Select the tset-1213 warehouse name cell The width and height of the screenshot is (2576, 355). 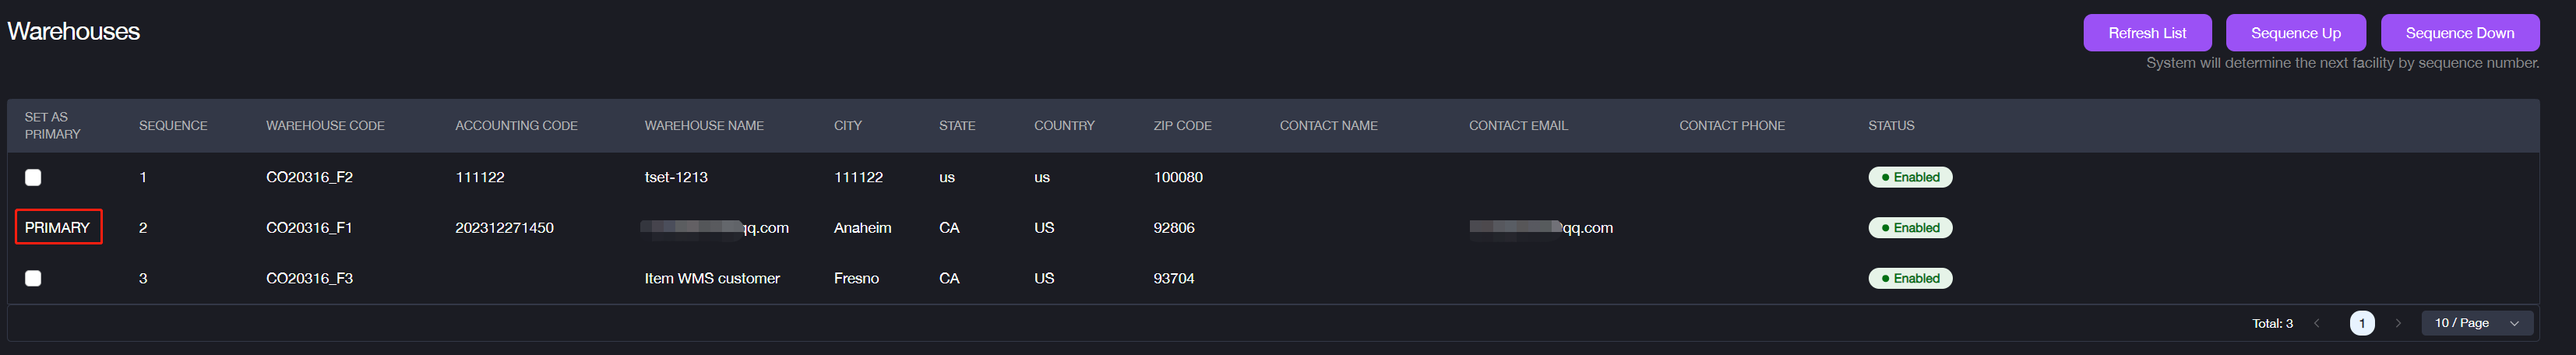point(676,178)
